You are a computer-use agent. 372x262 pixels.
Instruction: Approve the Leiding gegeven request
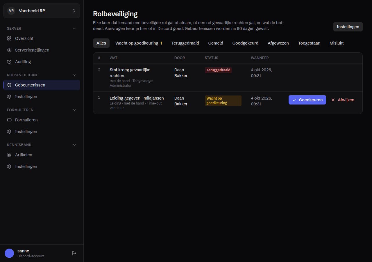pyautogui.click(x=307, y=100)
